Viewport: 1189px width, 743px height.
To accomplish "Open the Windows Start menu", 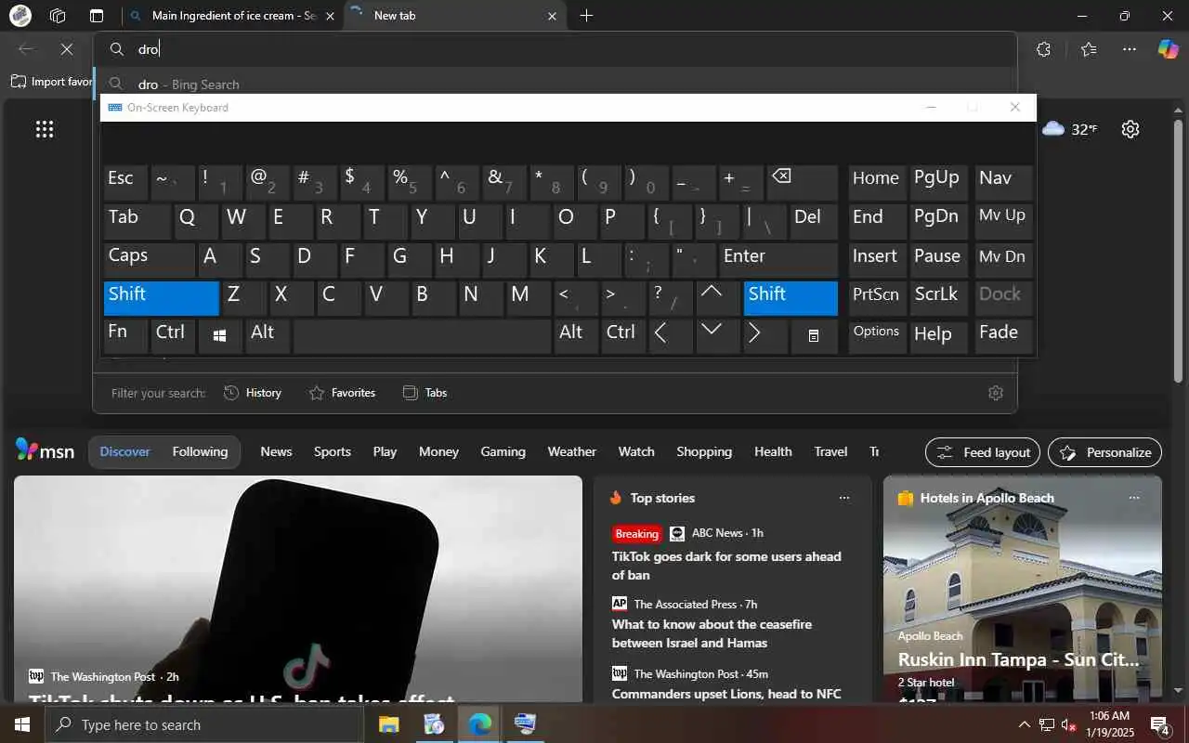I will tap(22, 724).
